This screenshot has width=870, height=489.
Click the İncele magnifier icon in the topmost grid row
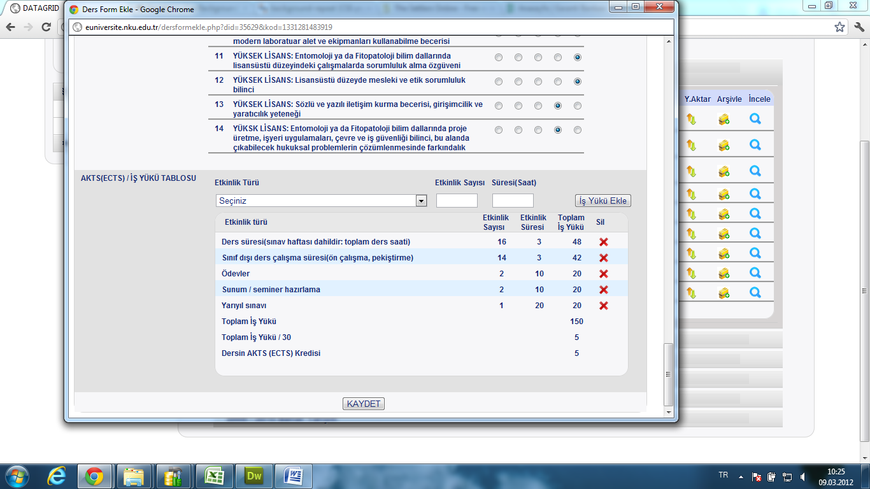pos(755,118)
